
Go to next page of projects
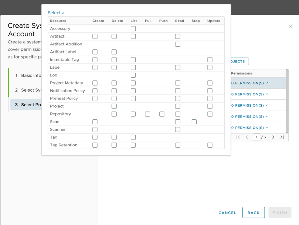[273, 137]
